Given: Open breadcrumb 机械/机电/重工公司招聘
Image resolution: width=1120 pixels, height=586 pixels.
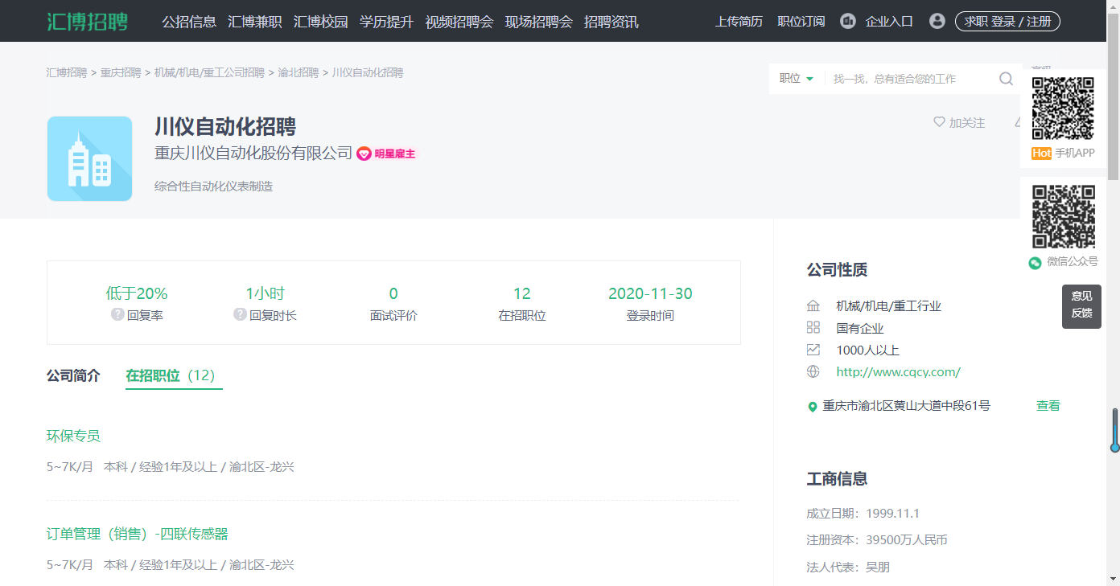Looking at the screenshot, I should (x=209, y=72).
